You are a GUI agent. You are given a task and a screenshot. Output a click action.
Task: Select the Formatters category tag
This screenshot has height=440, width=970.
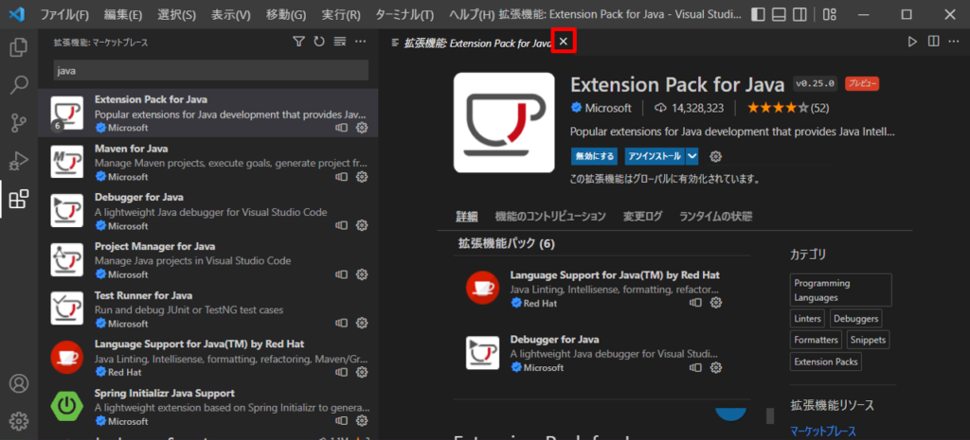point(816,340)
